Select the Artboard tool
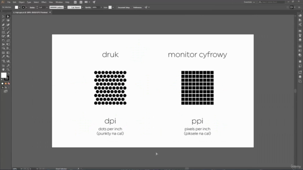Image resolution: width=303 pixels, height=170 pixels. [3, 66]
